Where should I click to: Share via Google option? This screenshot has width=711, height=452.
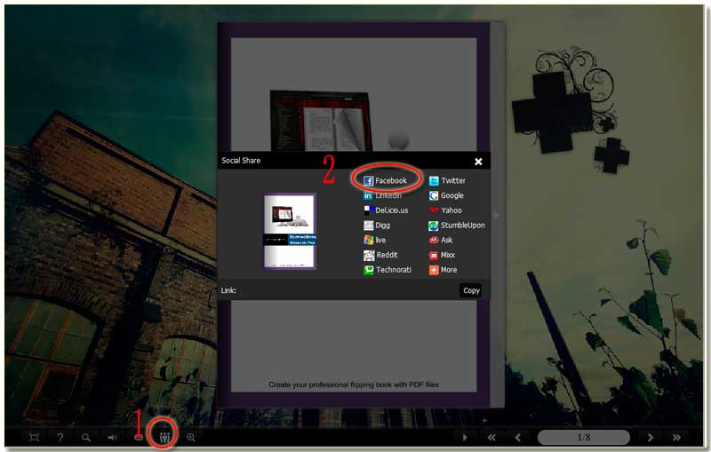[446, 195]
